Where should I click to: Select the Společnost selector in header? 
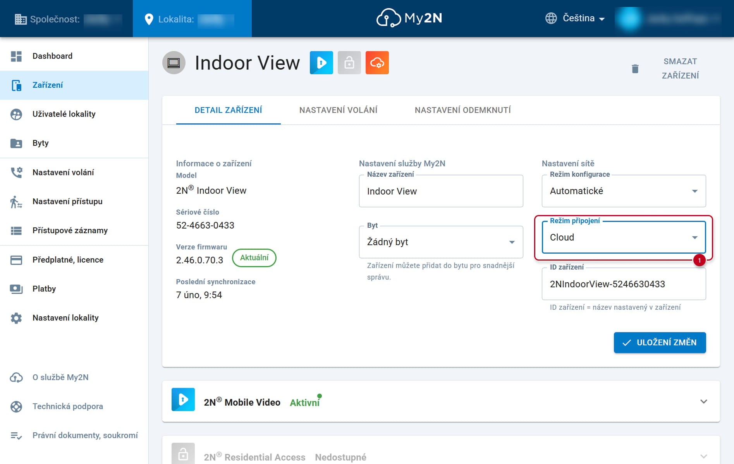pyautogui.click(x=67, y=19)
